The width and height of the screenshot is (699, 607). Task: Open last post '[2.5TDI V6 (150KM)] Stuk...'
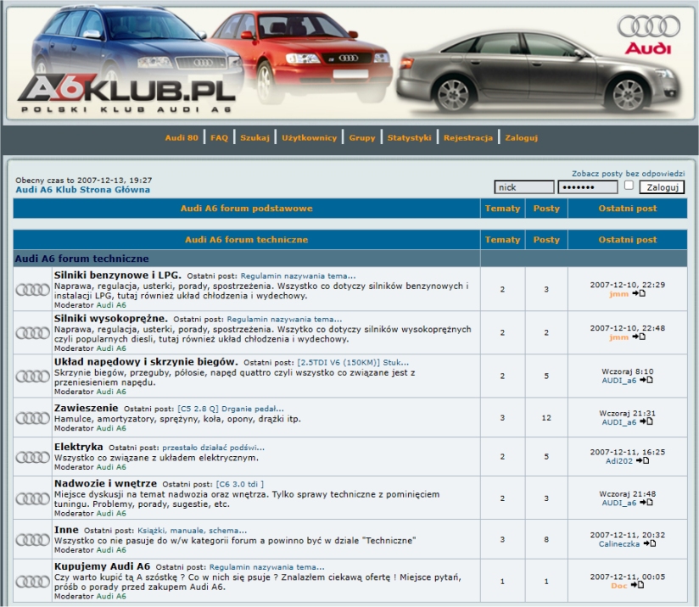(353, 362)
